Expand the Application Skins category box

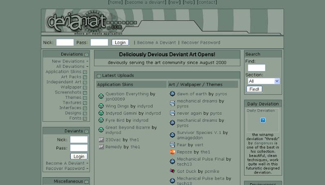tap(85, 72)
